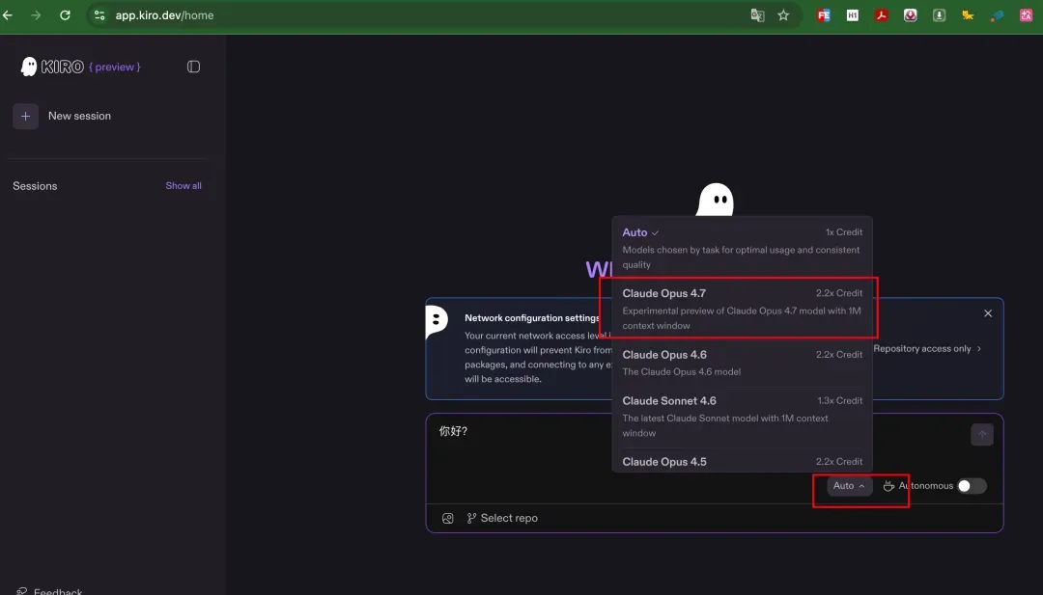Click the Sessions heading
Screen dimensions: 1043x595
[x=35, y=186]
